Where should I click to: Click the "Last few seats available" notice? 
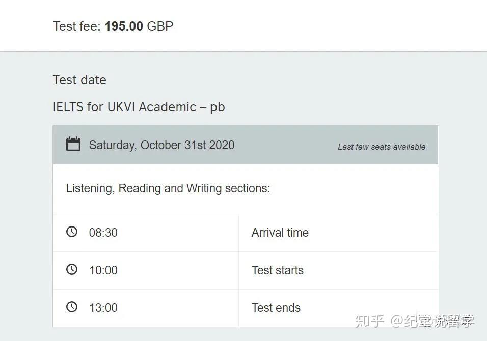click(382, 147)
